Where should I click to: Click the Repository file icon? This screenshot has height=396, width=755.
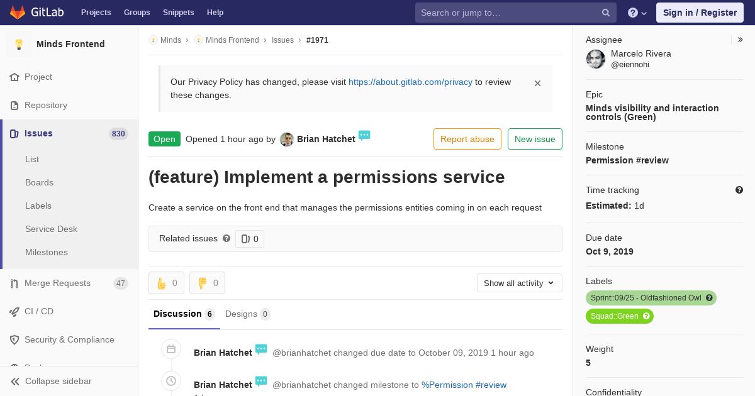coord(14,106)
